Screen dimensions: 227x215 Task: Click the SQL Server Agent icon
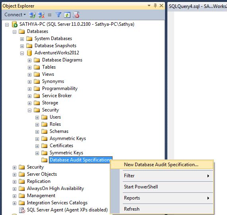click(x=22, y=210)
